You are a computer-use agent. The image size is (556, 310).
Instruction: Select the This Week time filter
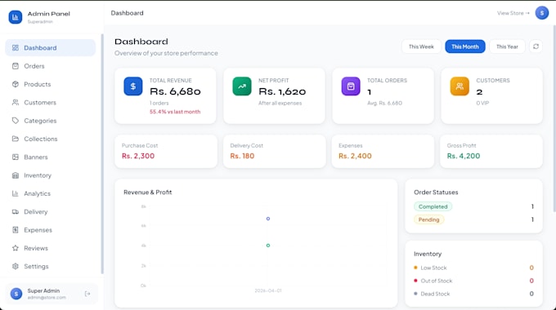[421, 46]
